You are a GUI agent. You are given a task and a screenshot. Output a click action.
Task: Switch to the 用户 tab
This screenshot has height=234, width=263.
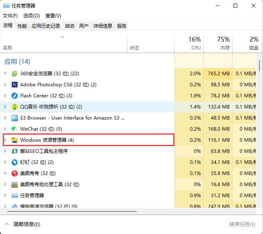click(x=83, y=26)
